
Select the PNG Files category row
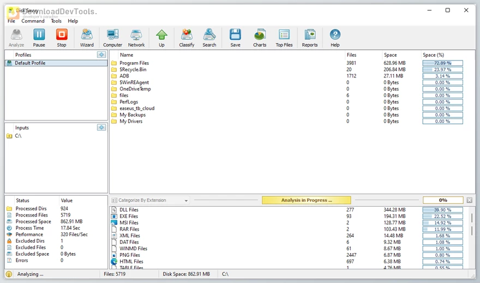[288, 255]
